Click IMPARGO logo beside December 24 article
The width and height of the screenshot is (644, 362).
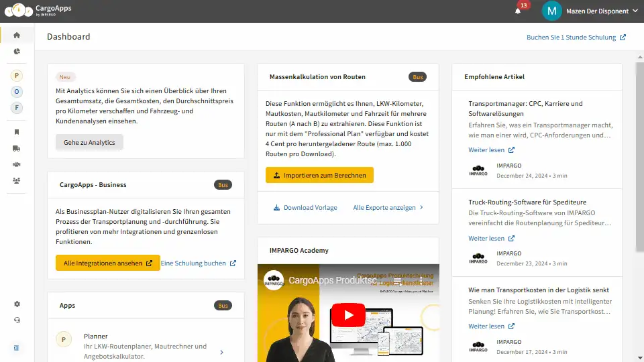478,170
